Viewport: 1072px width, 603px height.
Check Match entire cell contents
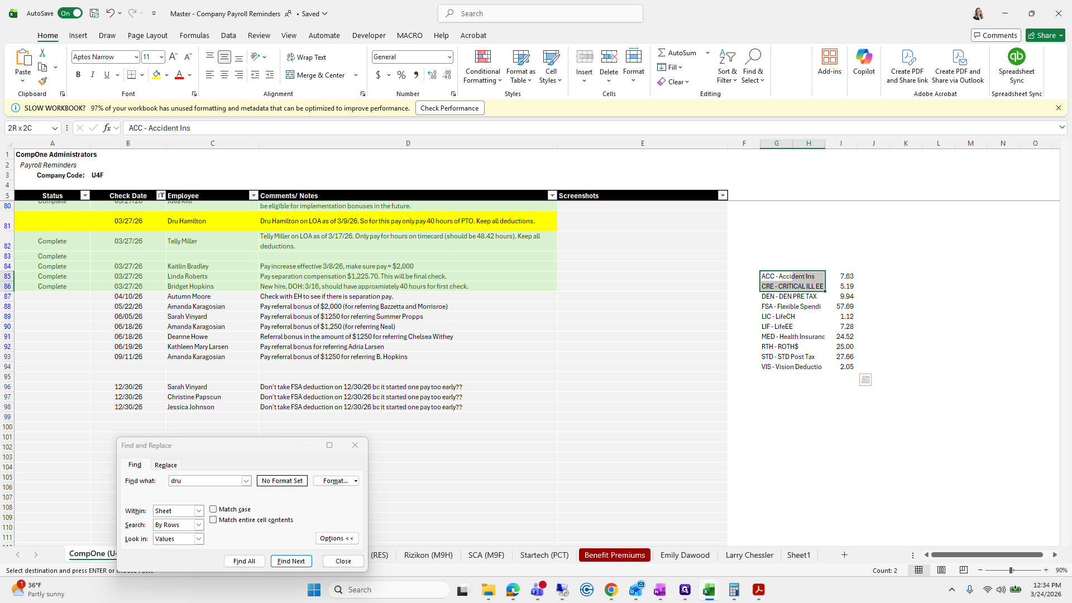pyautogui.click(x=213, y=520)
